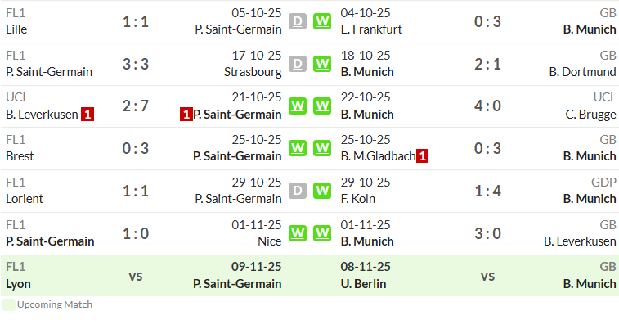Viewport: 619px width, 329px height.
Task: Click the UCL label on C. Brugge row
Action: [x=604, y=97]
